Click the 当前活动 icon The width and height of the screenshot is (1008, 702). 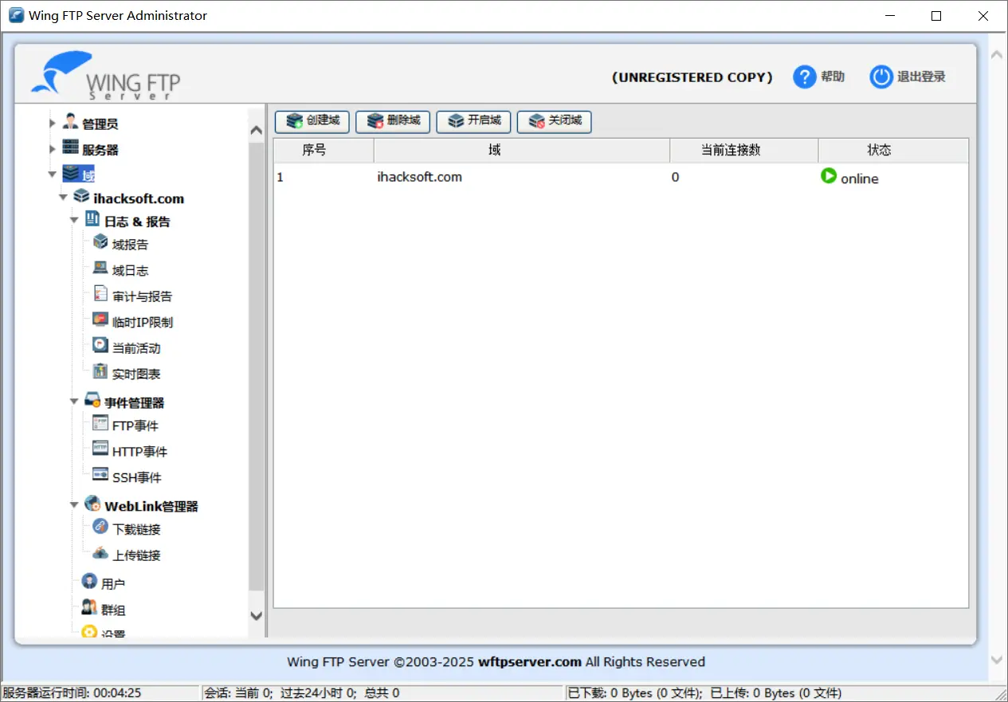100,346
